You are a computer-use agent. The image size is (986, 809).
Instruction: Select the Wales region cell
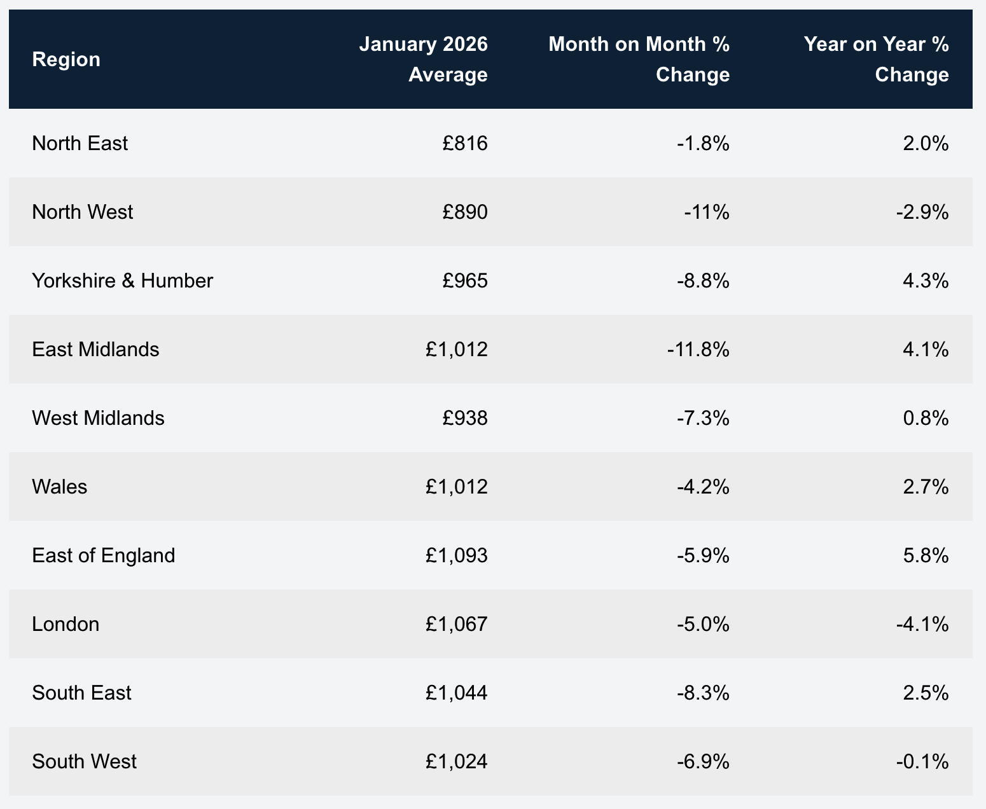tap(59, 487)
